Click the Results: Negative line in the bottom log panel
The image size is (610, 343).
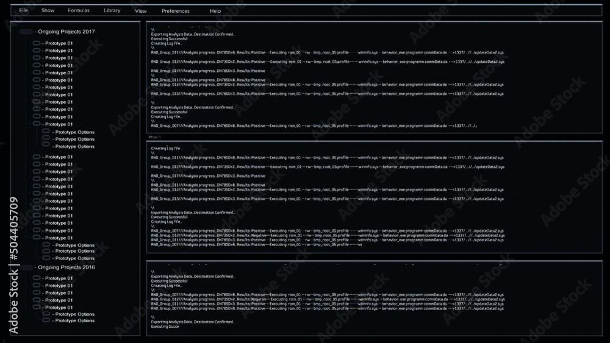328,300
